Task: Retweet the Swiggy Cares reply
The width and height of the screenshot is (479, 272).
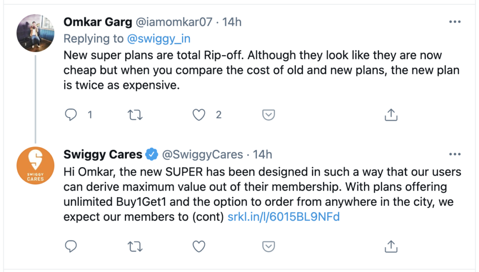Action: [135, 246]
